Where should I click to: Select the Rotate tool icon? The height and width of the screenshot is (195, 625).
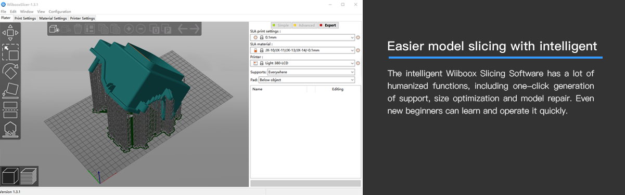[10, 72]
